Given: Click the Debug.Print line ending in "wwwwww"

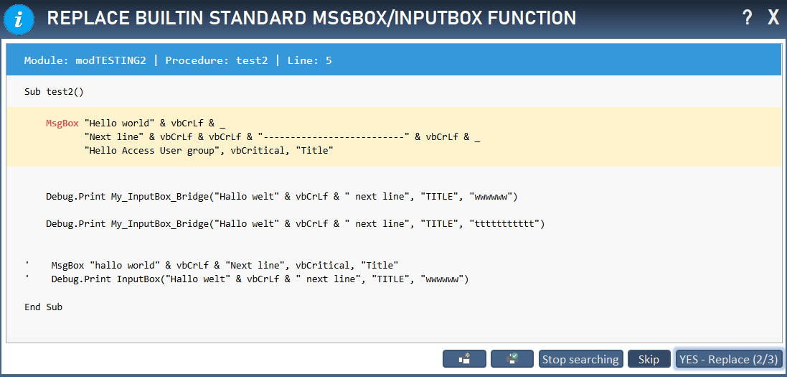Looking at the screenshot, I should tap(281, 195).
